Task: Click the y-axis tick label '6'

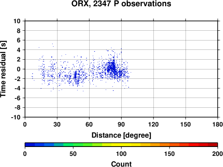Action: [19, 40]
